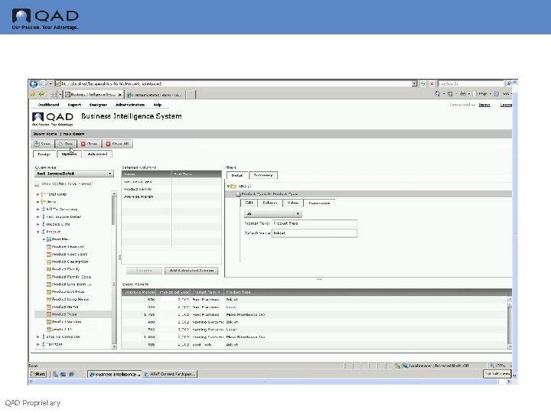Click the QAD logo in the application header
This screenshot has height=413, width=551.
pyautogui.click(x=53, y=119)
